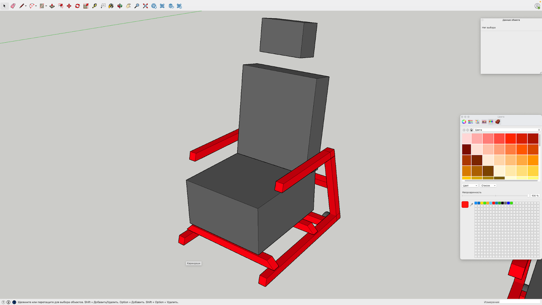Select the Offset tool
Viewport: 542px width, 305px height.
(61, 6)
